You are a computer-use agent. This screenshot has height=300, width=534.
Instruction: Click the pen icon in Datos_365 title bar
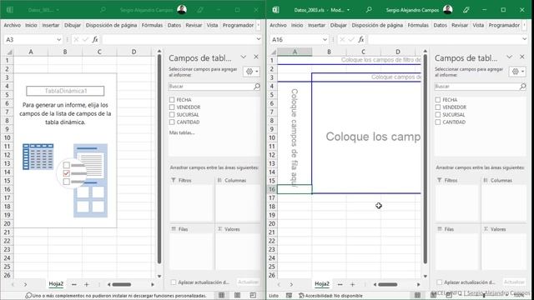pos(200,10)
